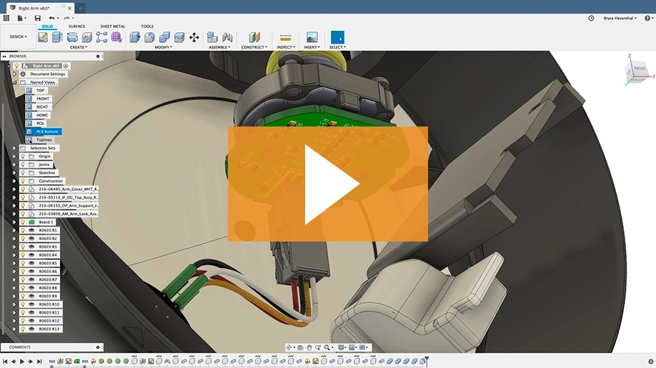The width and height of the screenshot is (656, 368).
Task: Open the ASSEMBLE dropdown menu
Action: point(219,47)
